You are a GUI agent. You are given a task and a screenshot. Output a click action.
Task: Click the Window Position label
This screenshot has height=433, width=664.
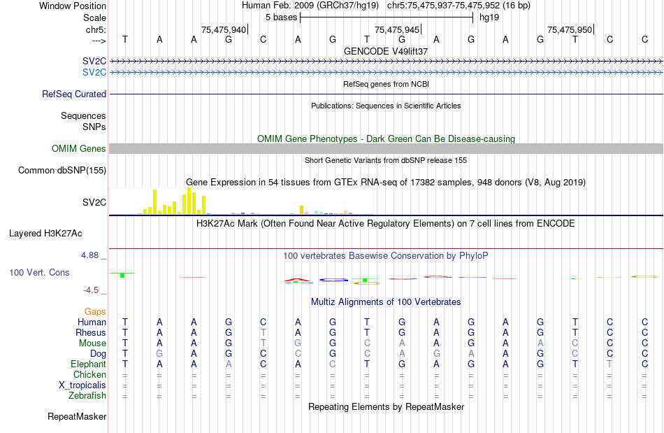click(x=73, y=6)
